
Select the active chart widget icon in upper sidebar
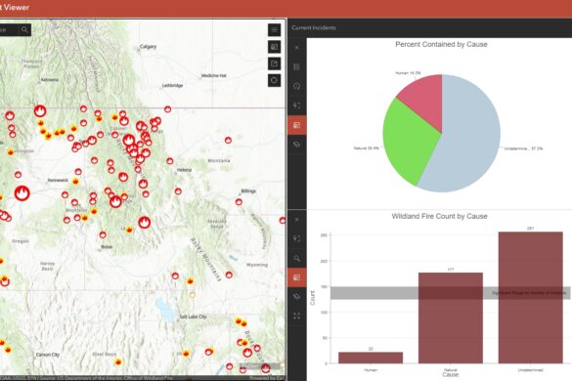click(x=296, y=125)
